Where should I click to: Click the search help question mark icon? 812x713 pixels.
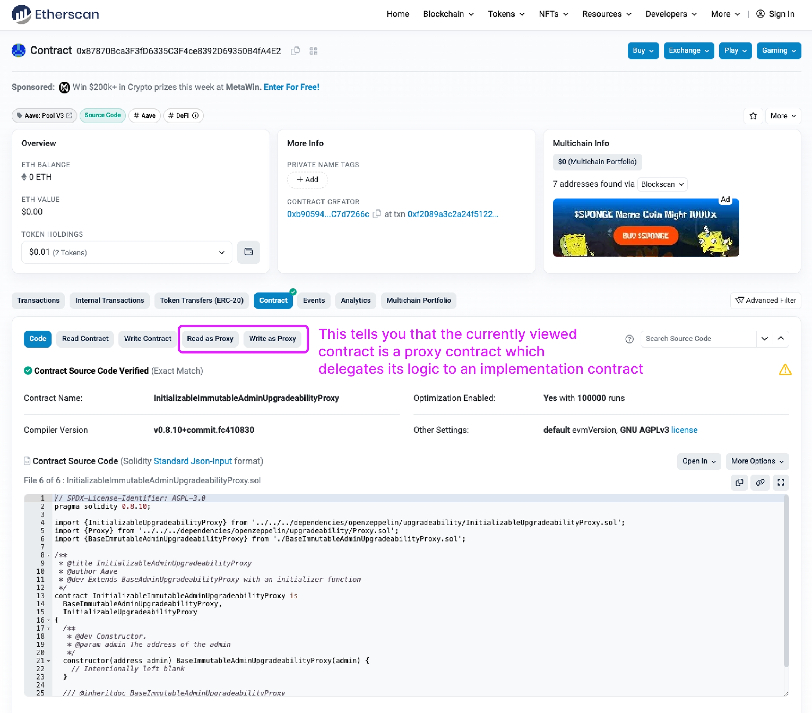[x=629, y=339]
